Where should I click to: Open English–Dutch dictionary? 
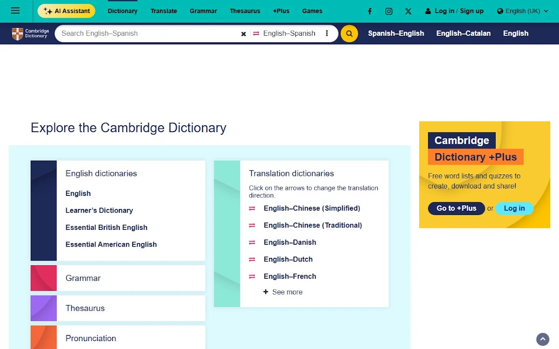pos(288,259)
